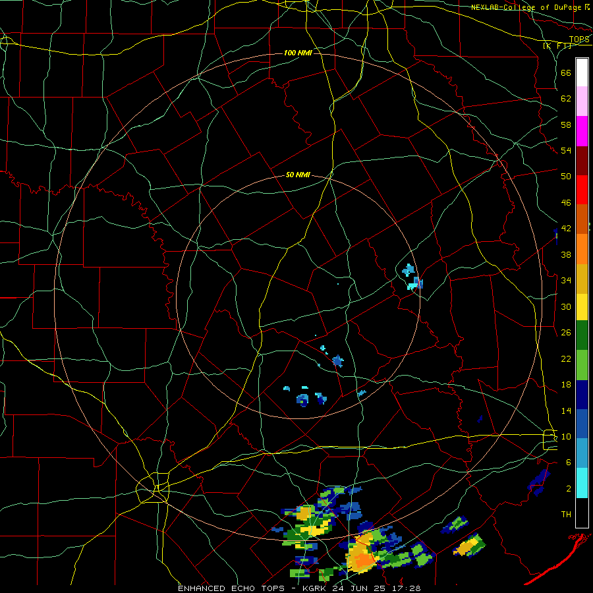Click the legend value '66'
The height and width of the screenshot is (593, 593).
pyautogui.click(x=566, y=72)
